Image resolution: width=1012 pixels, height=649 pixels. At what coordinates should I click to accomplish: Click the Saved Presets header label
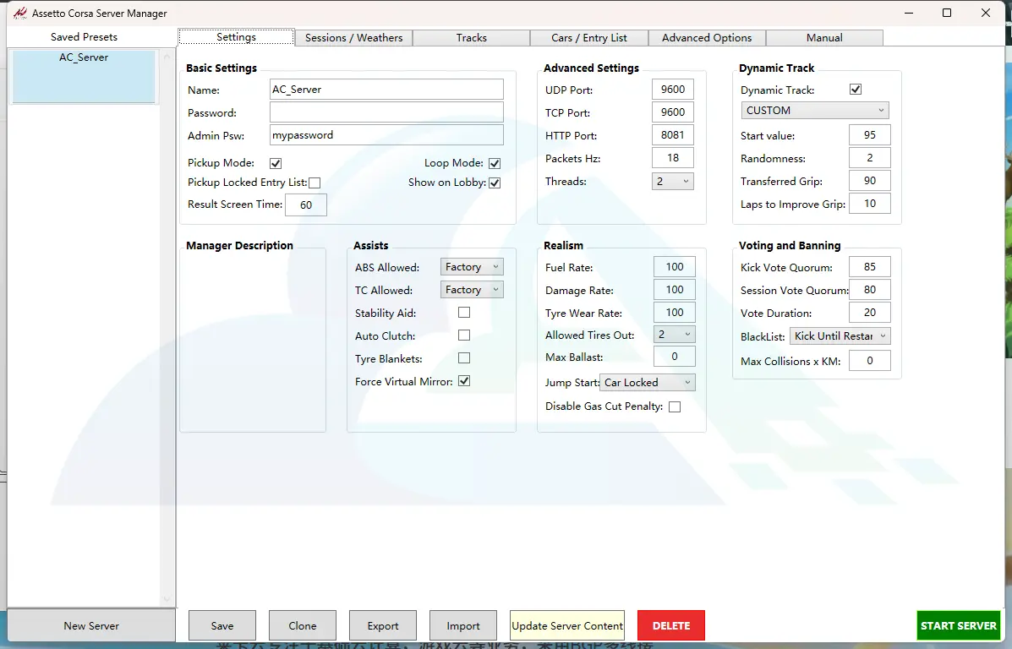pos(84,37)
